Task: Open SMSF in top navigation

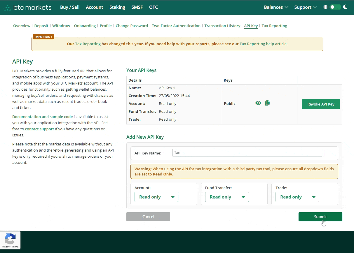Action: 137,7
